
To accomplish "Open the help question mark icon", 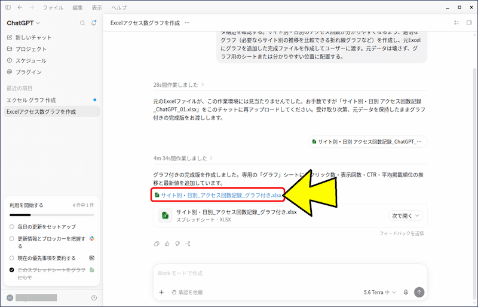I will pos(94,297).
